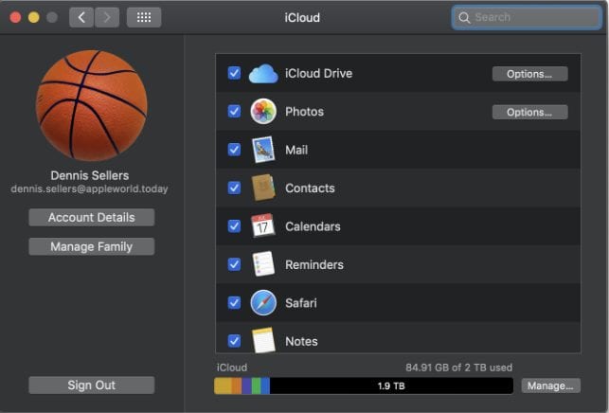The height and width of the screenshot is (413, 609).
Task: Click the Safari compass icon
Action: [262, 303]
